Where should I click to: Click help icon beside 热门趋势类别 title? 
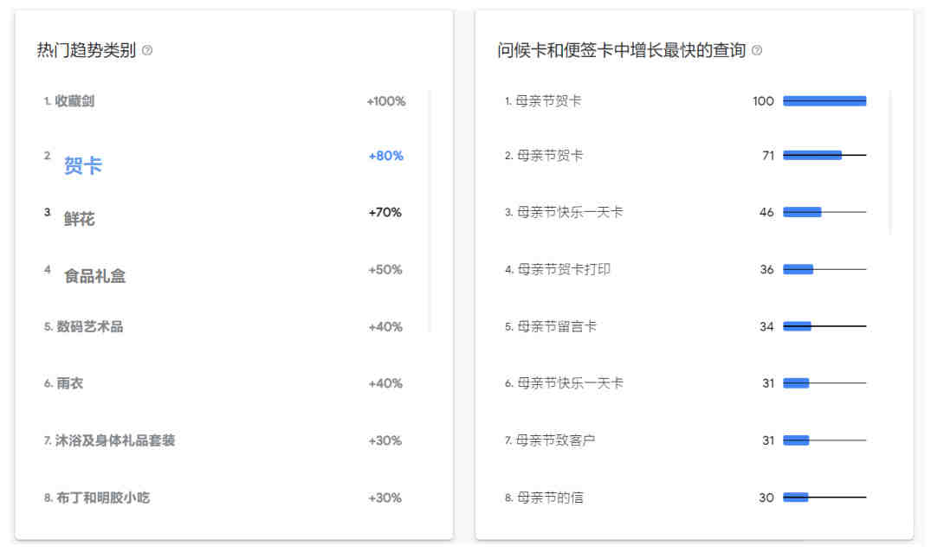(x=147, y=50)
